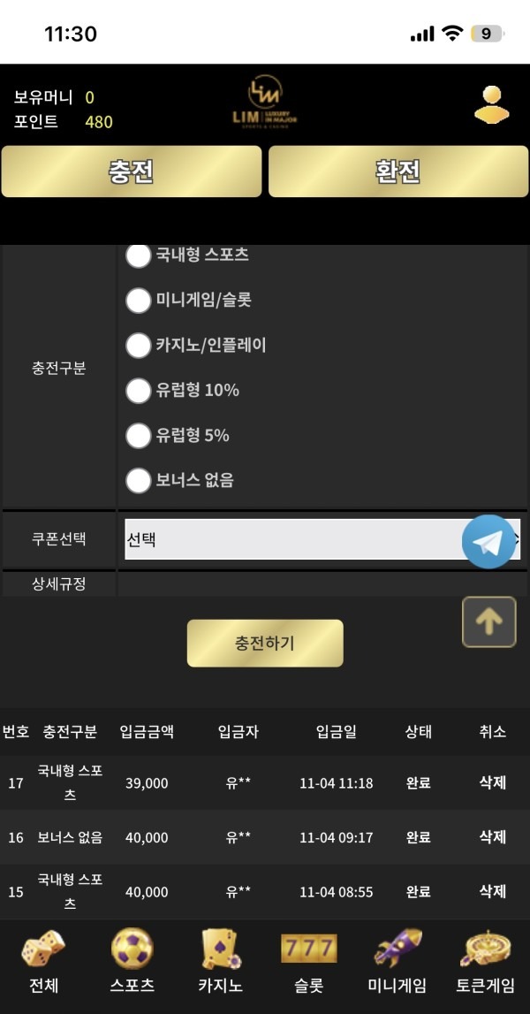530x1014 pixels.
Task: Switch to the 충전 tab
Action: [x=132, y=172]
